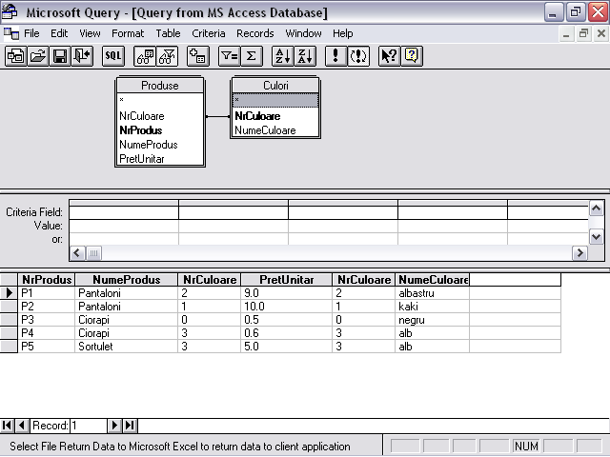Click criteria pane scroll up arrow
Screen dimensions: 610x457
597,209
